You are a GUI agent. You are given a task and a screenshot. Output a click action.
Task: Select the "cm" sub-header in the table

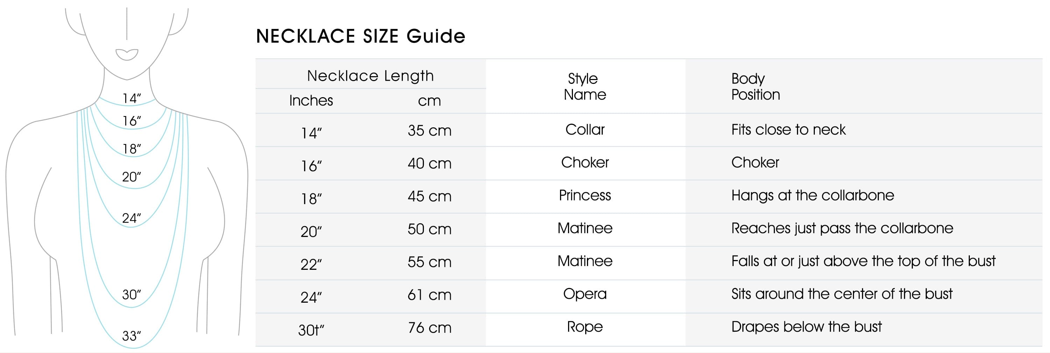pyautogui.click(x=429, y=101)
